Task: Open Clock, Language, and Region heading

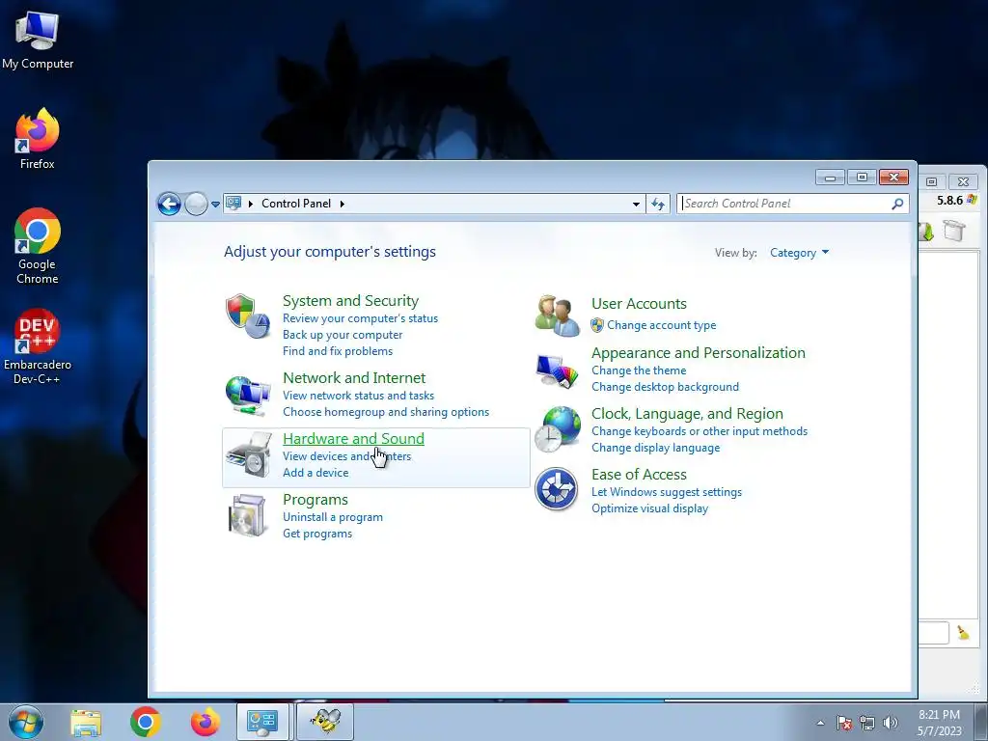Action: 687,414
